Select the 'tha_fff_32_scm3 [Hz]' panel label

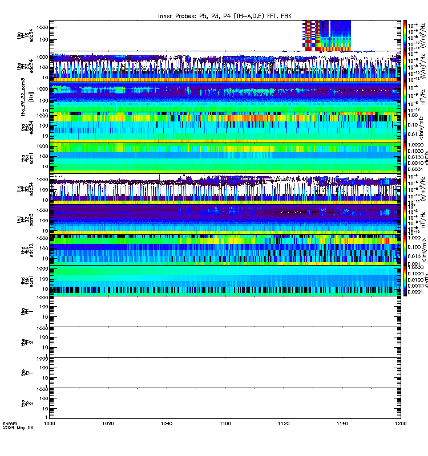tap(27, 97)
